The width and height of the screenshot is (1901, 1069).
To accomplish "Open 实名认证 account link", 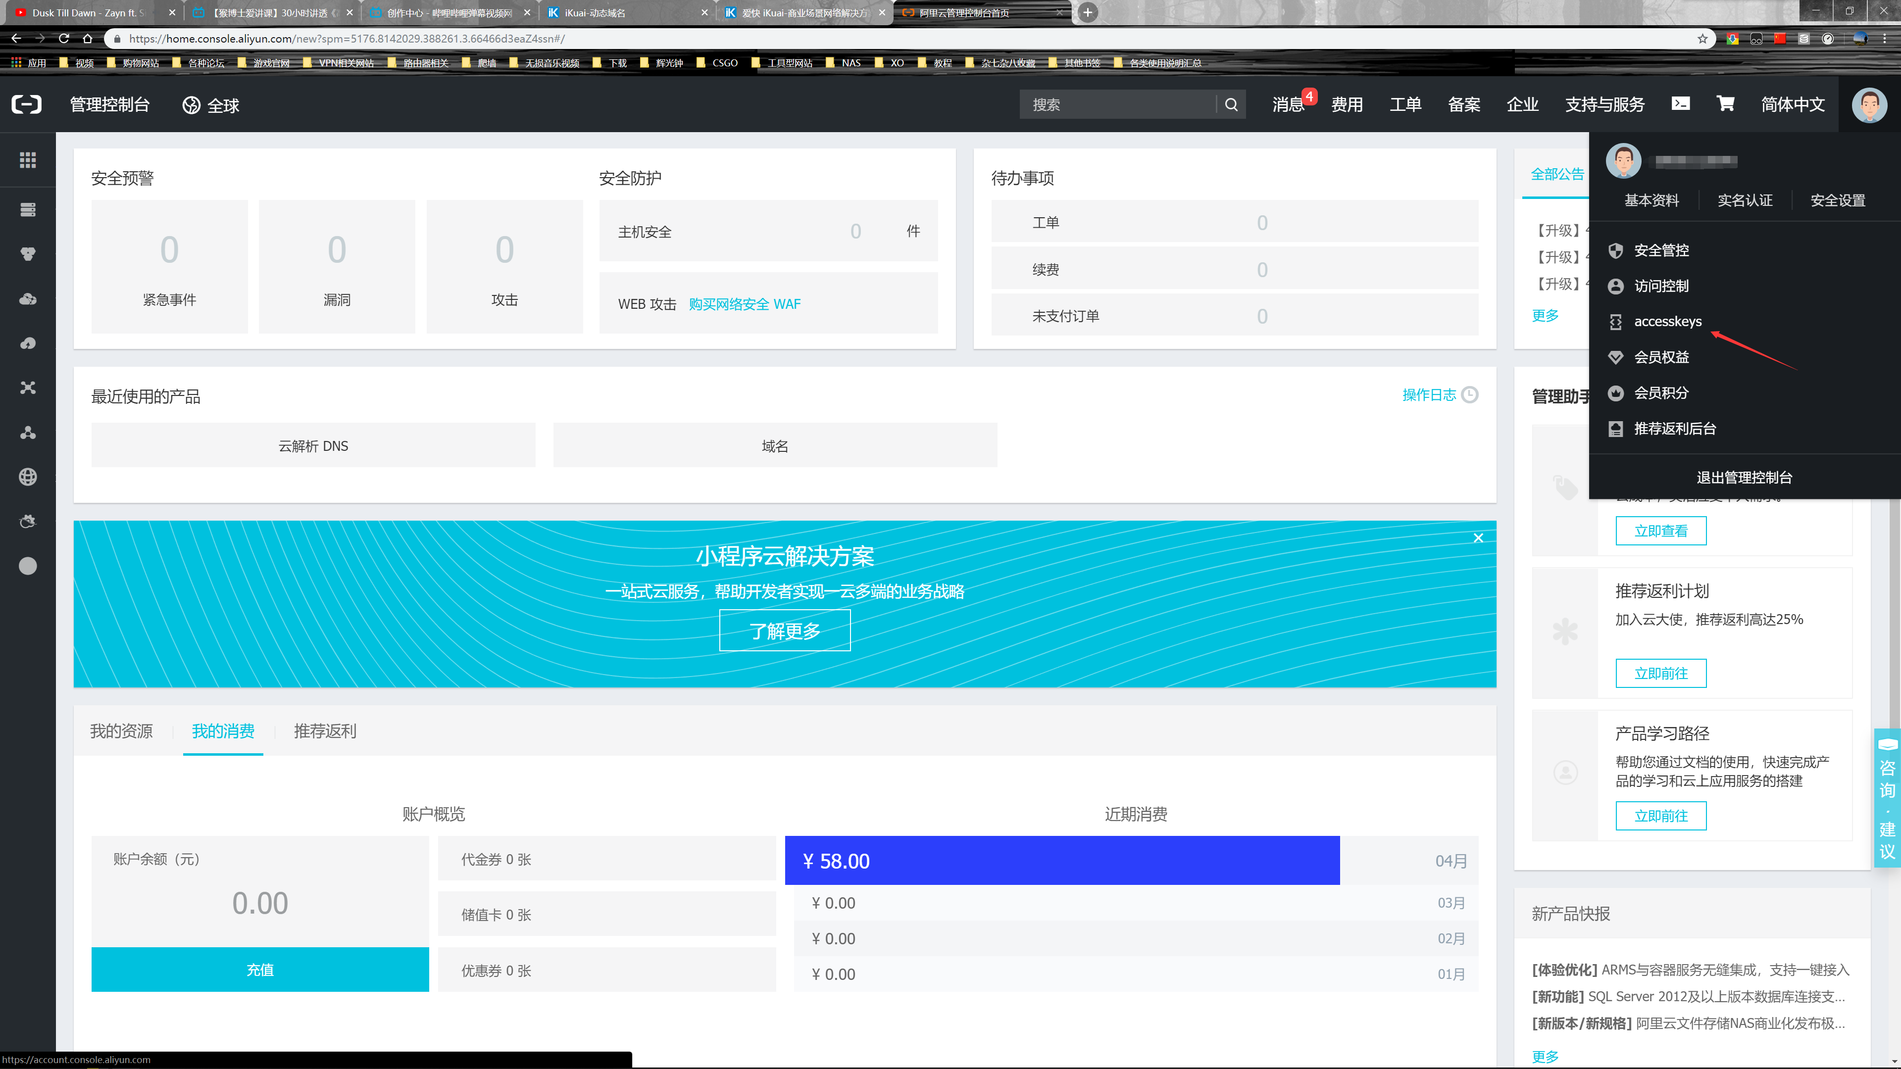I will click(1745, 200).
